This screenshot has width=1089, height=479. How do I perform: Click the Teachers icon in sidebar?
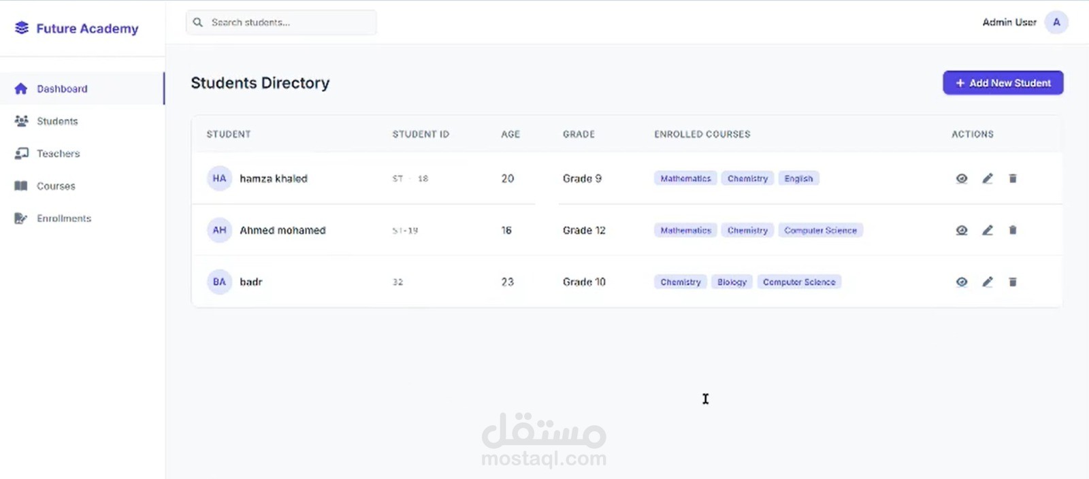coord(21,154)
